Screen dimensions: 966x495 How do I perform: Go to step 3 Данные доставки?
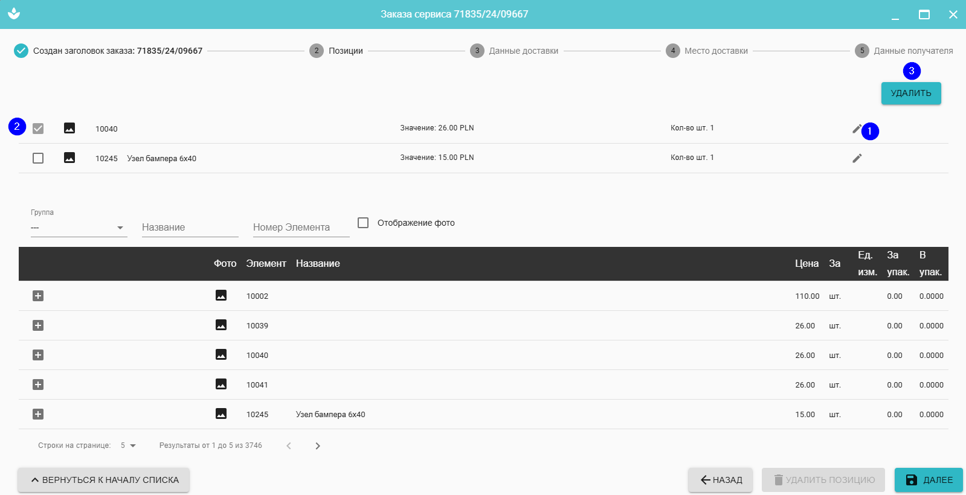[515, 51]
